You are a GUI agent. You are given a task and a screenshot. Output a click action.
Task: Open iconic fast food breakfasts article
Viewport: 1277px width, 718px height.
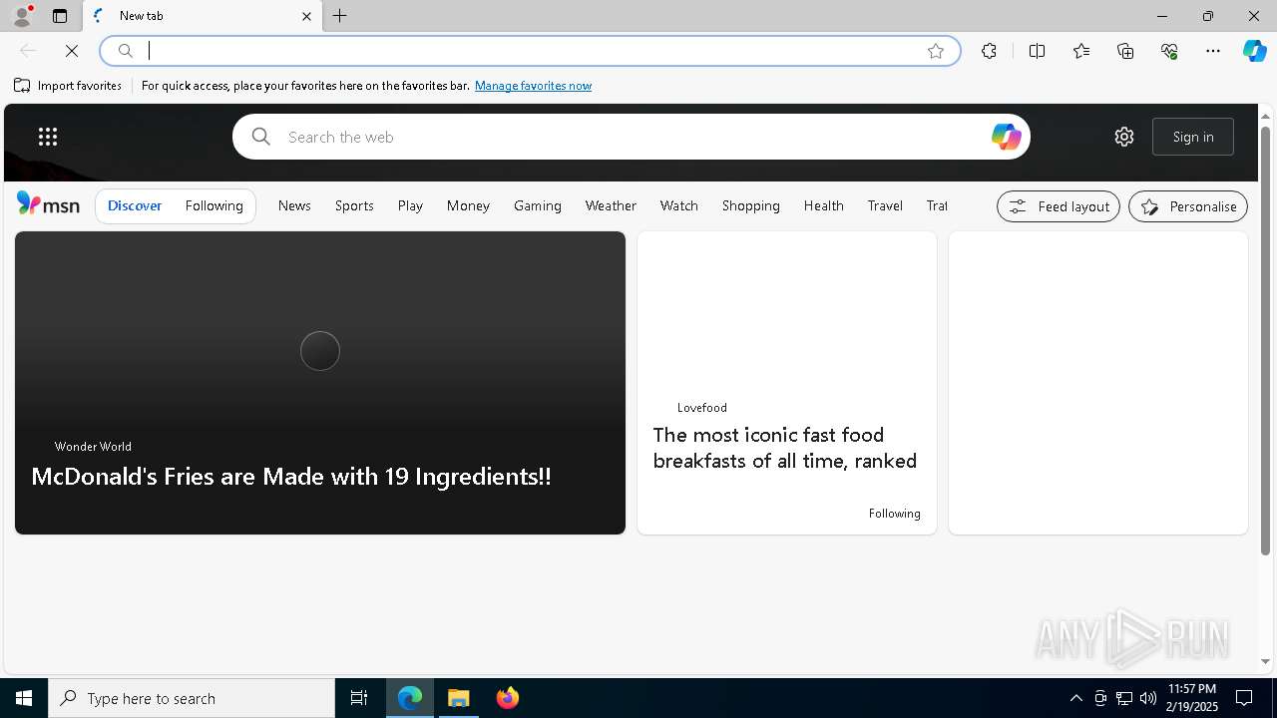coord(785,448)
